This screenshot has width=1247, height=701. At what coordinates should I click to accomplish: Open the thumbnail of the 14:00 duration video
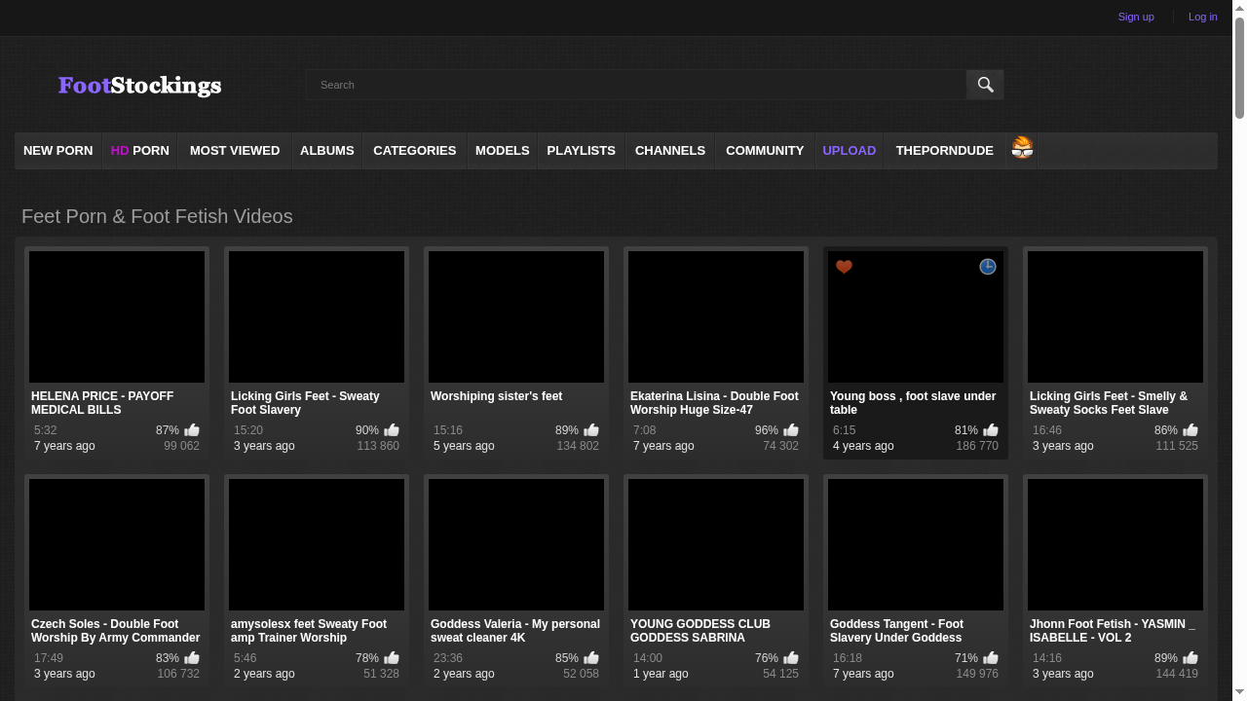point(716,544)
